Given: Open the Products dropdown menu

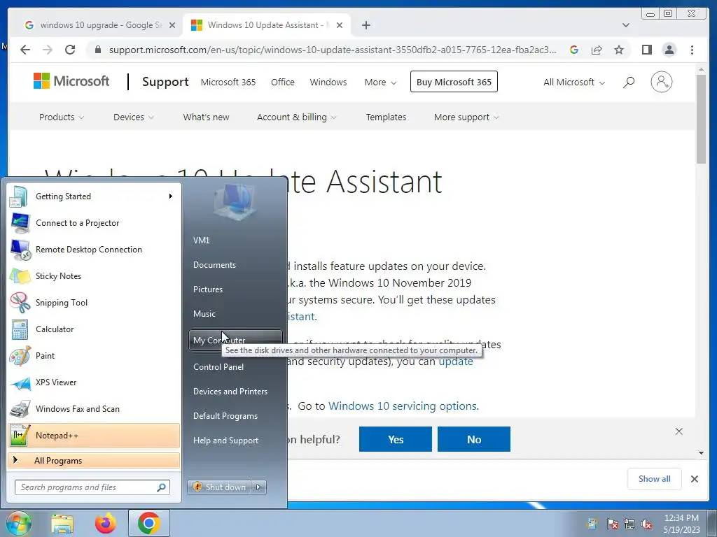Looking at the screenshot, I should 62,117.
